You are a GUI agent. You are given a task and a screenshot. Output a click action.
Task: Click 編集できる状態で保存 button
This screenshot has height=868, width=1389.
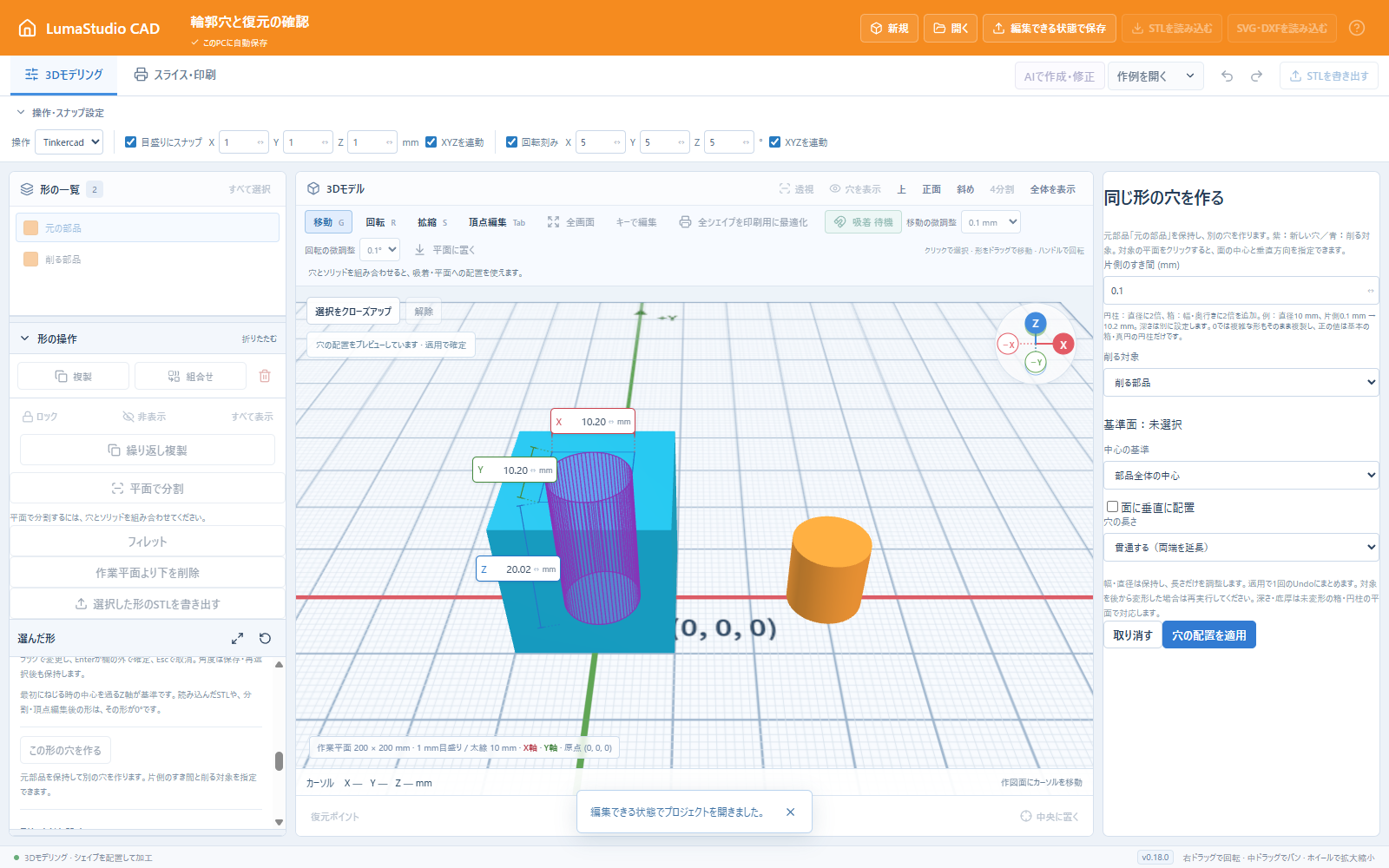(x=1050, y=28)
